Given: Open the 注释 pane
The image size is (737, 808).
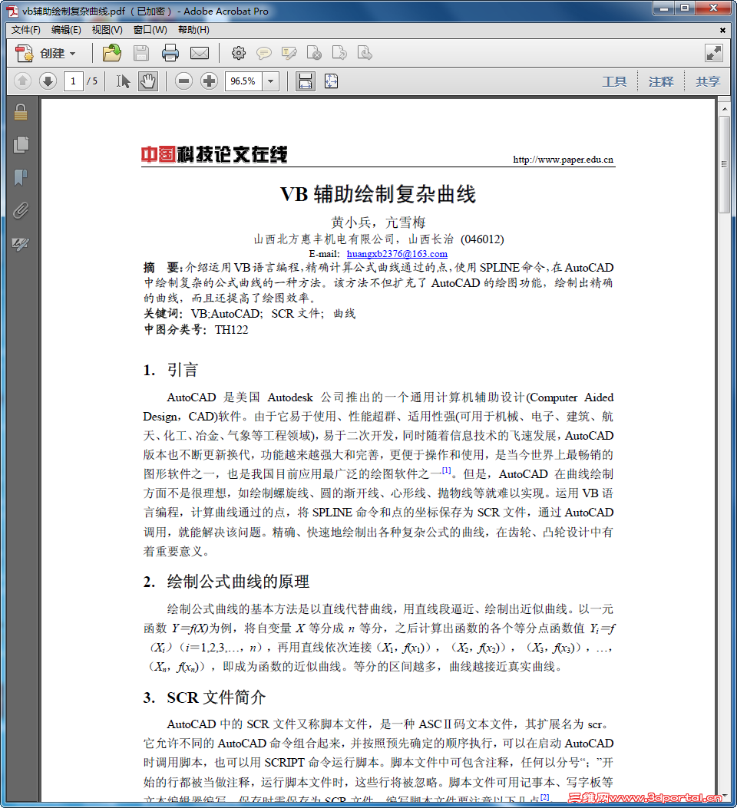Looking at the screenshot, I should tap(661, 81).
